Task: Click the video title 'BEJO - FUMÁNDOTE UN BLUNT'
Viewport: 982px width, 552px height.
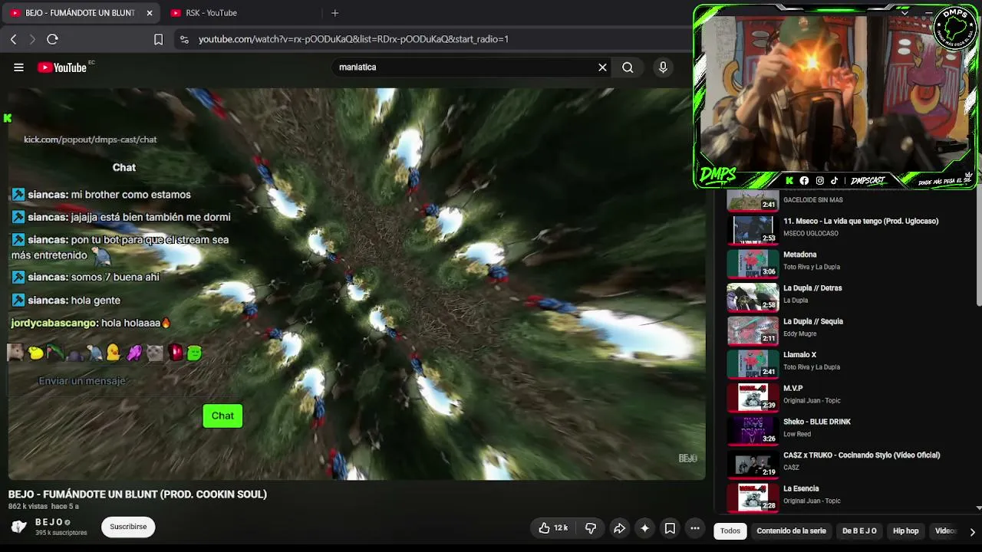Action: click(x=137, y=495)
